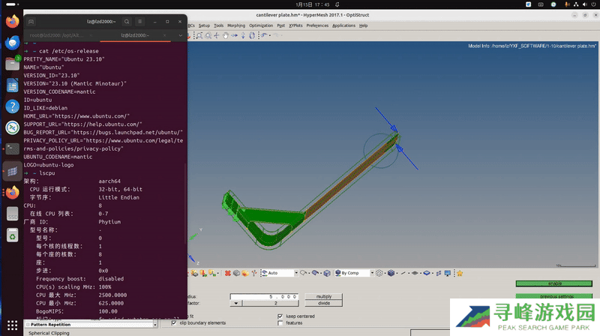
Task: Toggle the clip boundary elements checkbox
Action: pyautogui.click(x=174, y=323)
